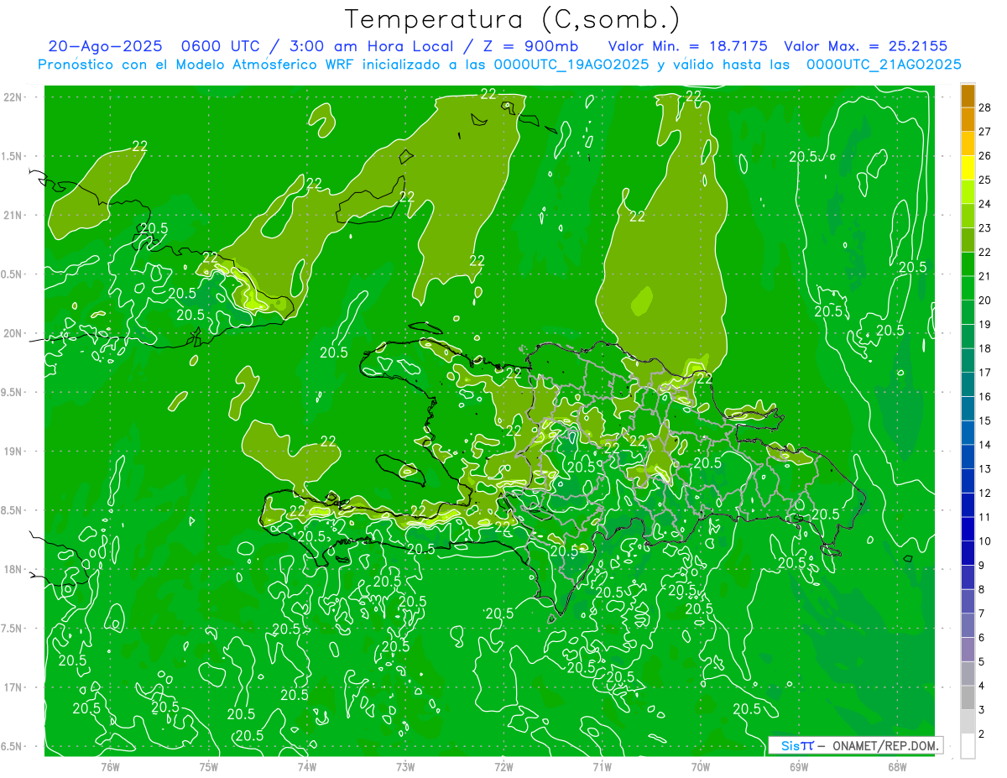This screenshot has height=778, width=1007.
Task: Click longitude axis label "72W"
Action: 503,766
